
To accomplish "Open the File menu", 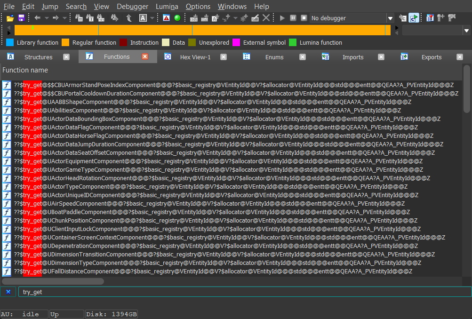I will (9, 6).
